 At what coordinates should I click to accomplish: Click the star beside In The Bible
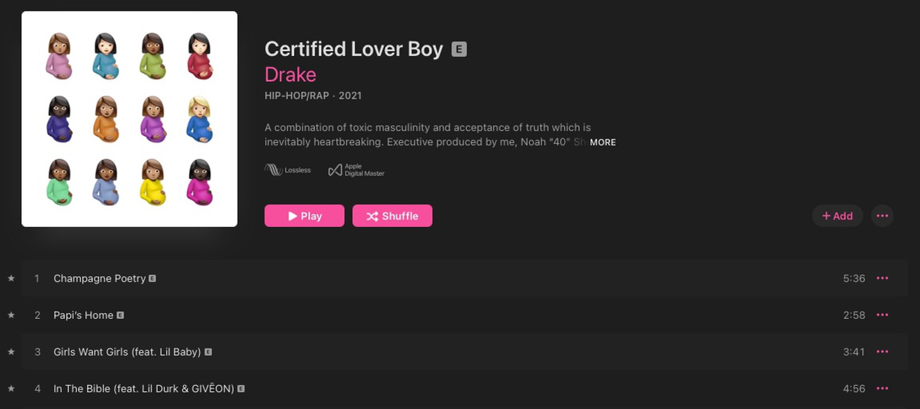[11, 389]
